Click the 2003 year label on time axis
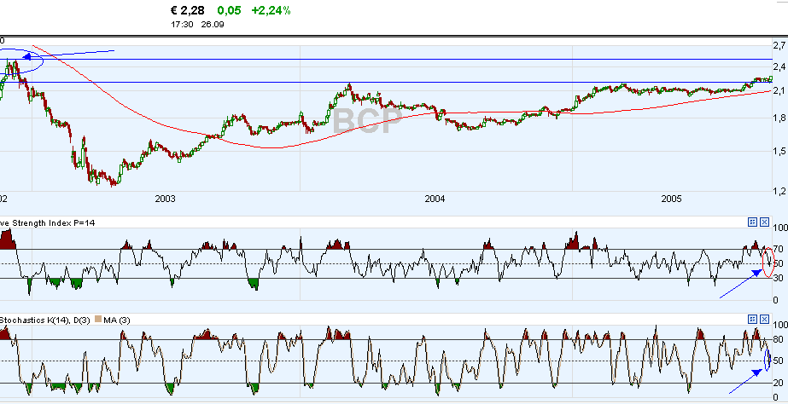The width and height of the screenshot is (788, 404). click(166, 199)
